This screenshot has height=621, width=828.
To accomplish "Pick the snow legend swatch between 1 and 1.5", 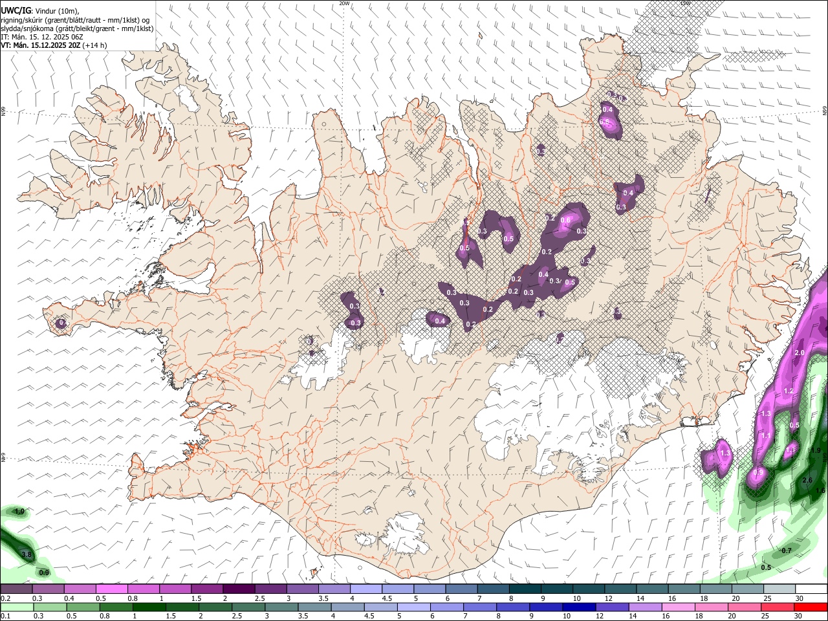I will [175, 589].
